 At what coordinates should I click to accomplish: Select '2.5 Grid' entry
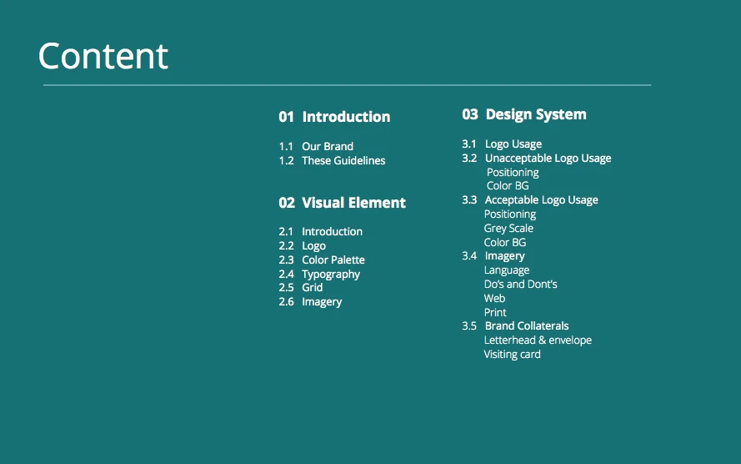coord(301,287)
